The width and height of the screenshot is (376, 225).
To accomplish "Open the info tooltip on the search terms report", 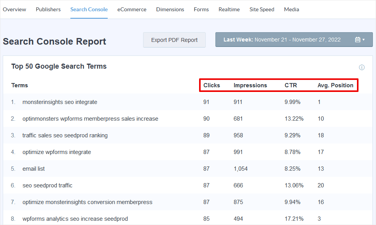I will [x=362, y=67].
